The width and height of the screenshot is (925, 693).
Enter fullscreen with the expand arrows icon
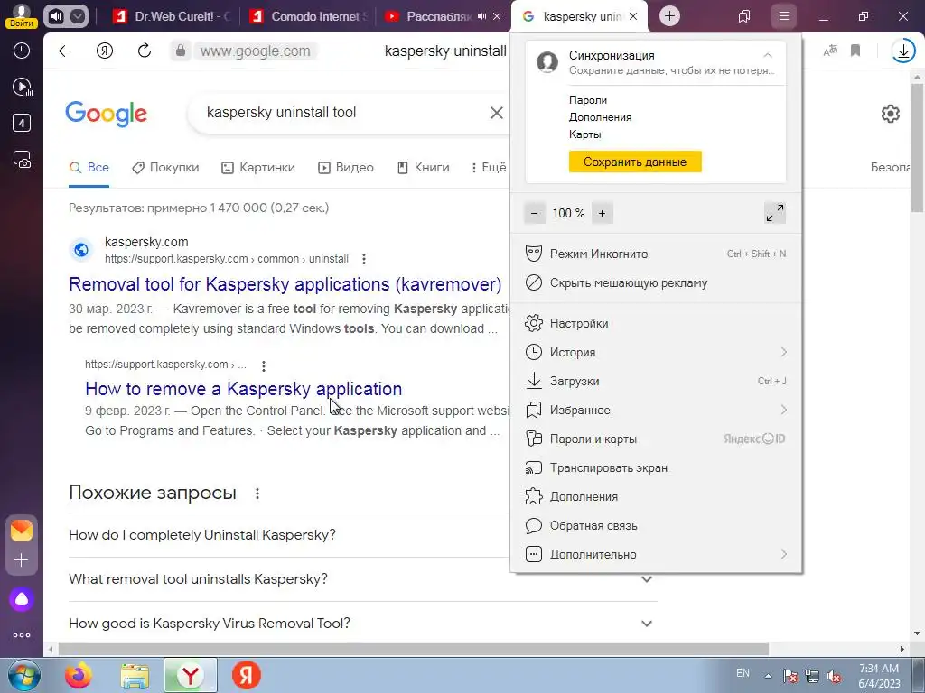[774, 213]
